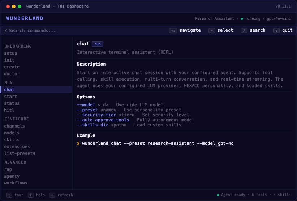Click the 'Agent ready' status text
Image resolution: width=297 pixels, height=201 pixels.
click(x=233, y=195)
